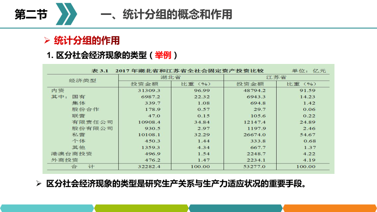
Task: Click the value 694.8 in 集体 row
Action: tap(258, 103)
